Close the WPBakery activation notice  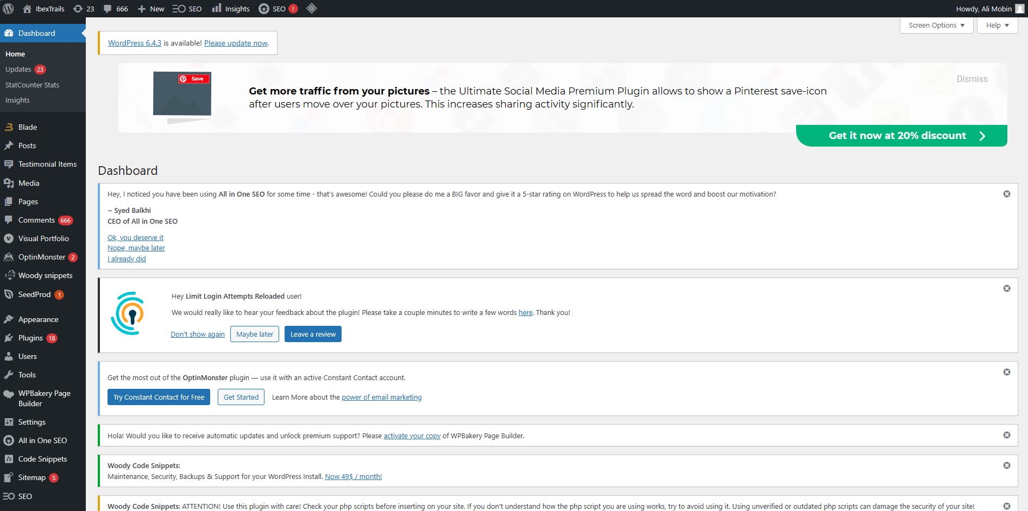(x=1006, y=436)
